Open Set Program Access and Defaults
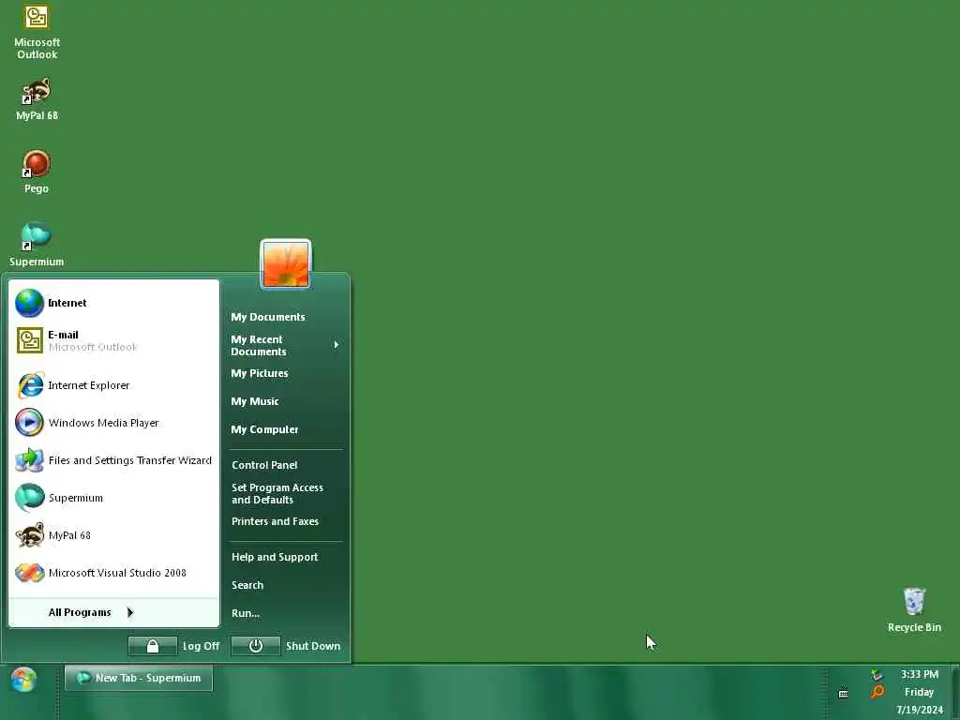This screenshot has height=720, width=960. 277,494
